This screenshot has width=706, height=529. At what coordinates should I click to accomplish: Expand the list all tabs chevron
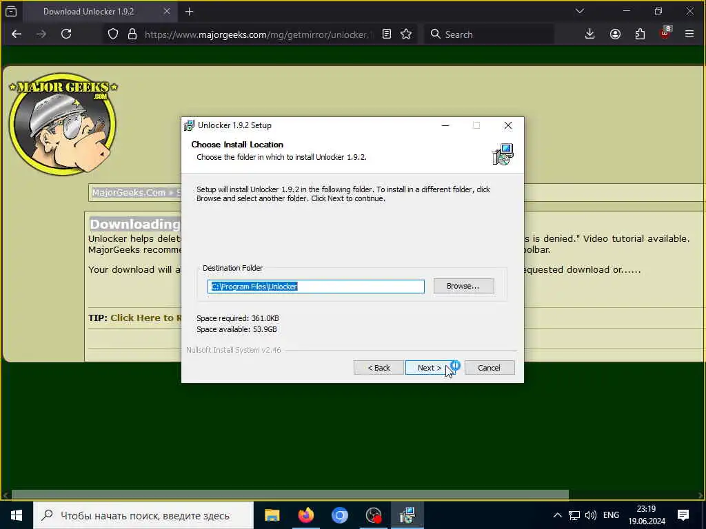(579, 11)
